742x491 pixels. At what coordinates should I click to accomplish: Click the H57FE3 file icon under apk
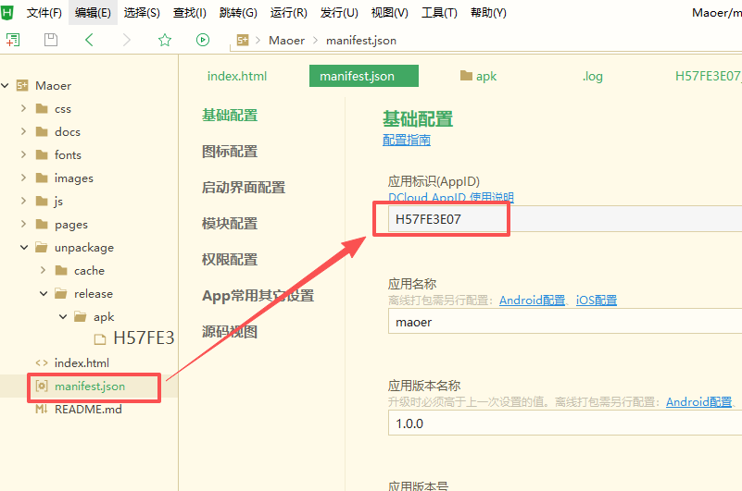[100, 338]
